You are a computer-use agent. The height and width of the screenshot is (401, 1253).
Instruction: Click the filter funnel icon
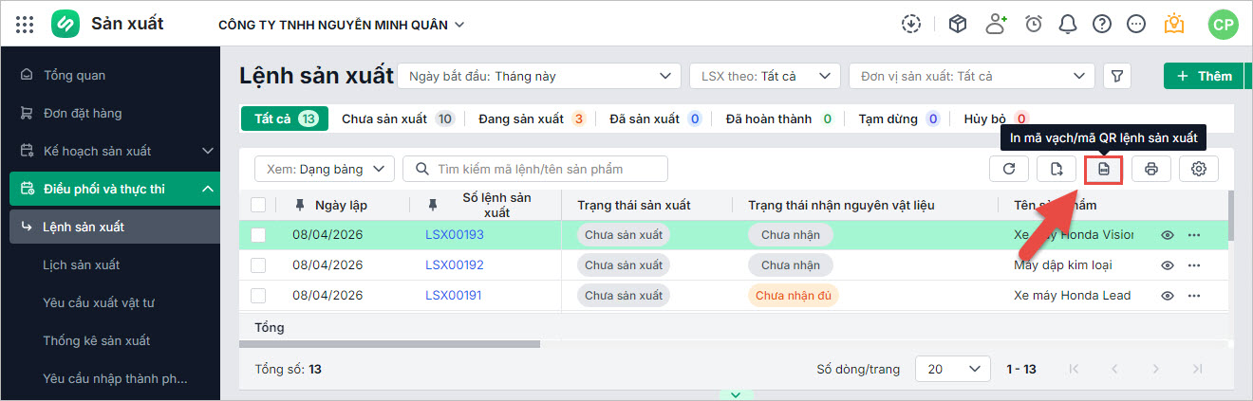click(1118, 76)
